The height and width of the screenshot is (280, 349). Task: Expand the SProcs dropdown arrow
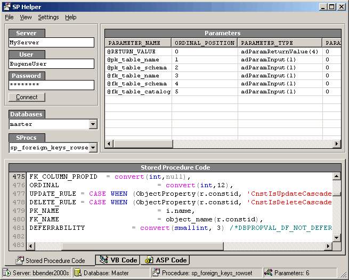(93, 148)
